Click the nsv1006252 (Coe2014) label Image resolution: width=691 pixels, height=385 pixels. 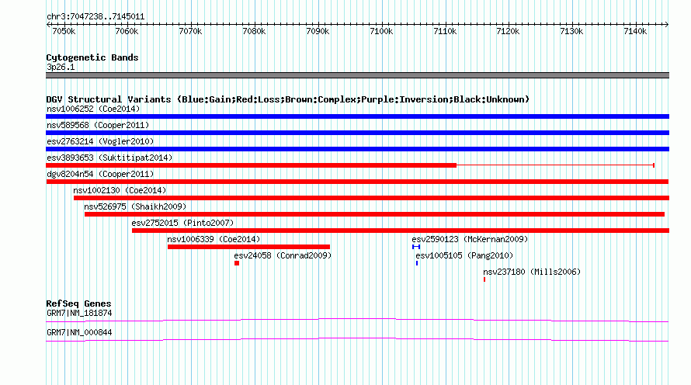tap(93, 109)
